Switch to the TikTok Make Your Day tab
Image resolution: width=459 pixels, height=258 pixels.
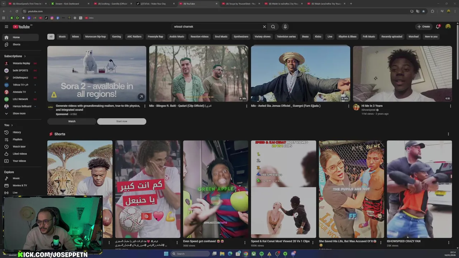point(152,4)
